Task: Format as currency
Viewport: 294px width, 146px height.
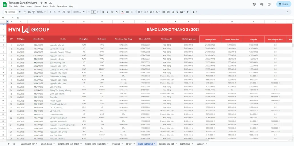Action: pos(50,12)
